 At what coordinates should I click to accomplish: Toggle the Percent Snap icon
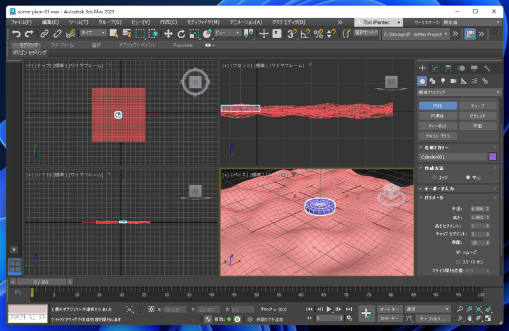318,34
